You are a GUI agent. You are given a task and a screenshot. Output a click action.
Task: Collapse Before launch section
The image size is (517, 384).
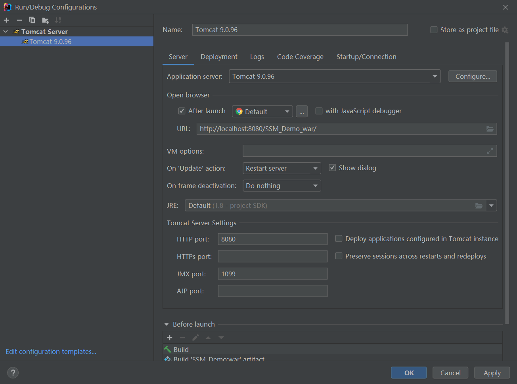[x=167, y=324]
